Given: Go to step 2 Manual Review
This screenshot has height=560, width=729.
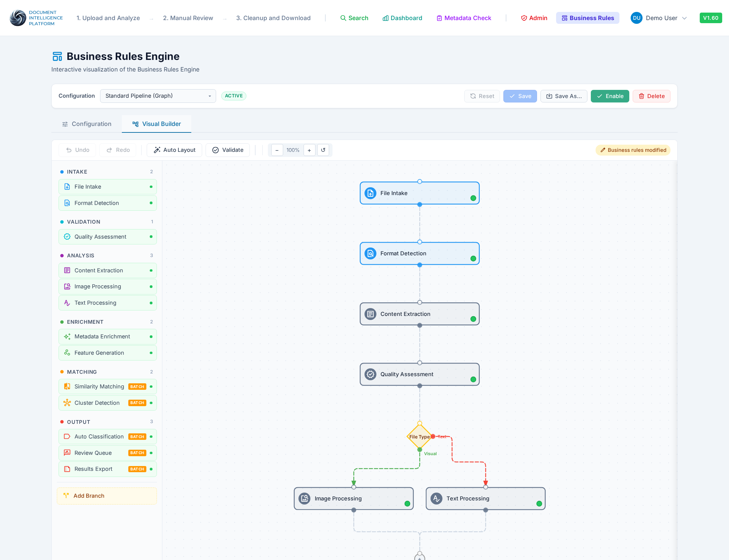Looking at the screenshot, I should click(x=188, y=18).
